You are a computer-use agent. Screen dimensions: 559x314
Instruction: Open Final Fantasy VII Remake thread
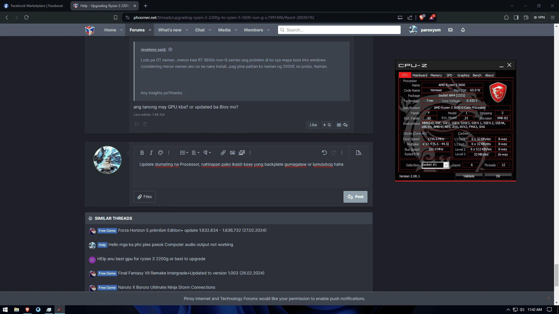click(x=191, y=273)
